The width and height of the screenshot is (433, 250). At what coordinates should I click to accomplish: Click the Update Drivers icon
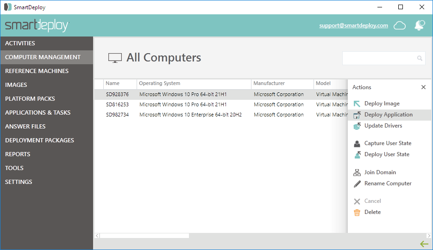click(357, 126)
